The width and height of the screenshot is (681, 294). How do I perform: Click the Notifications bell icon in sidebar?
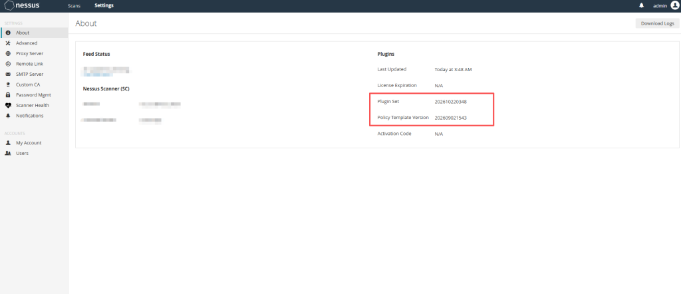click(8, 116)
